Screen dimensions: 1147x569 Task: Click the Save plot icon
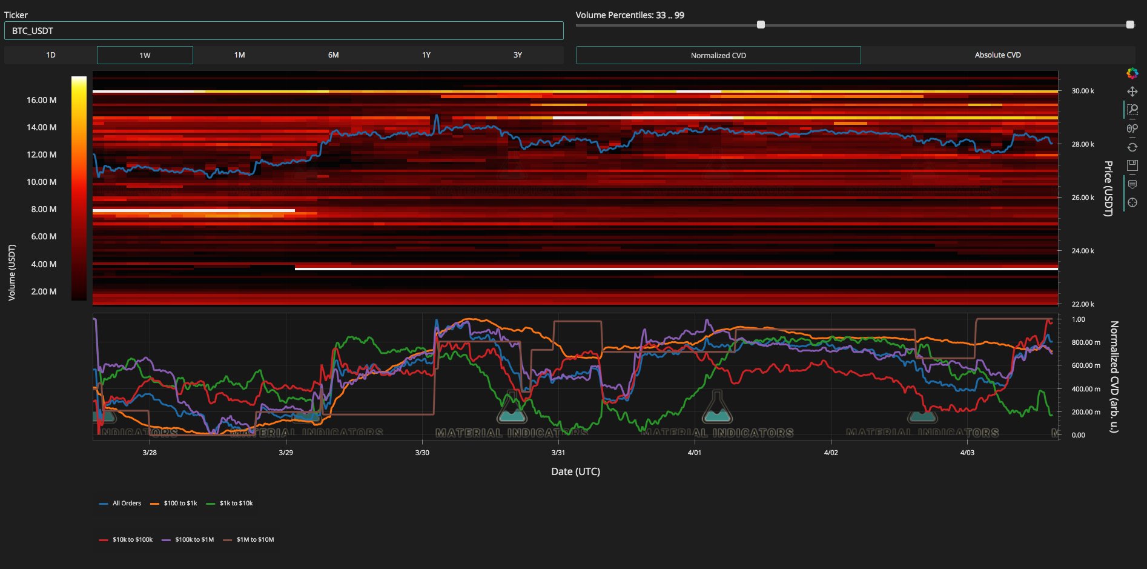[x=1132, y=165]
